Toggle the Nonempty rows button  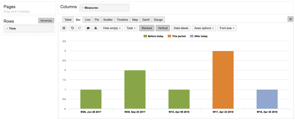point(46,21)
